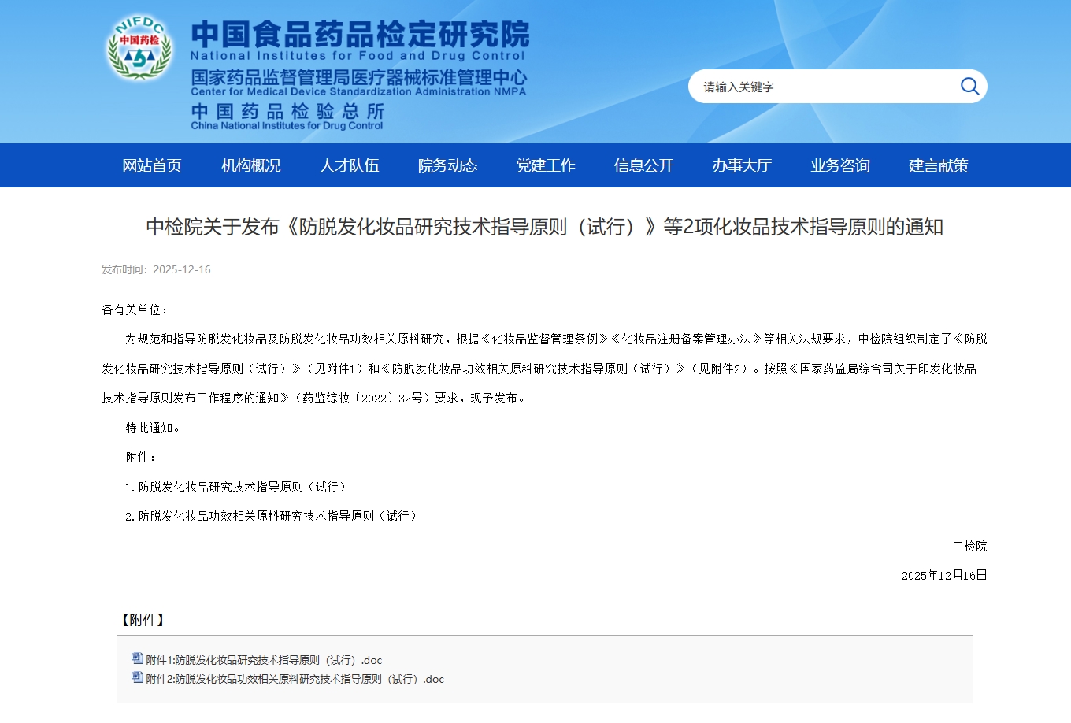Click the notice's main article title
This screenshot has height=723, width=1071.
tap(544, 227)
